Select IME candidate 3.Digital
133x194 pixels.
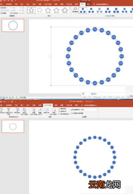(x=97, y=97)
